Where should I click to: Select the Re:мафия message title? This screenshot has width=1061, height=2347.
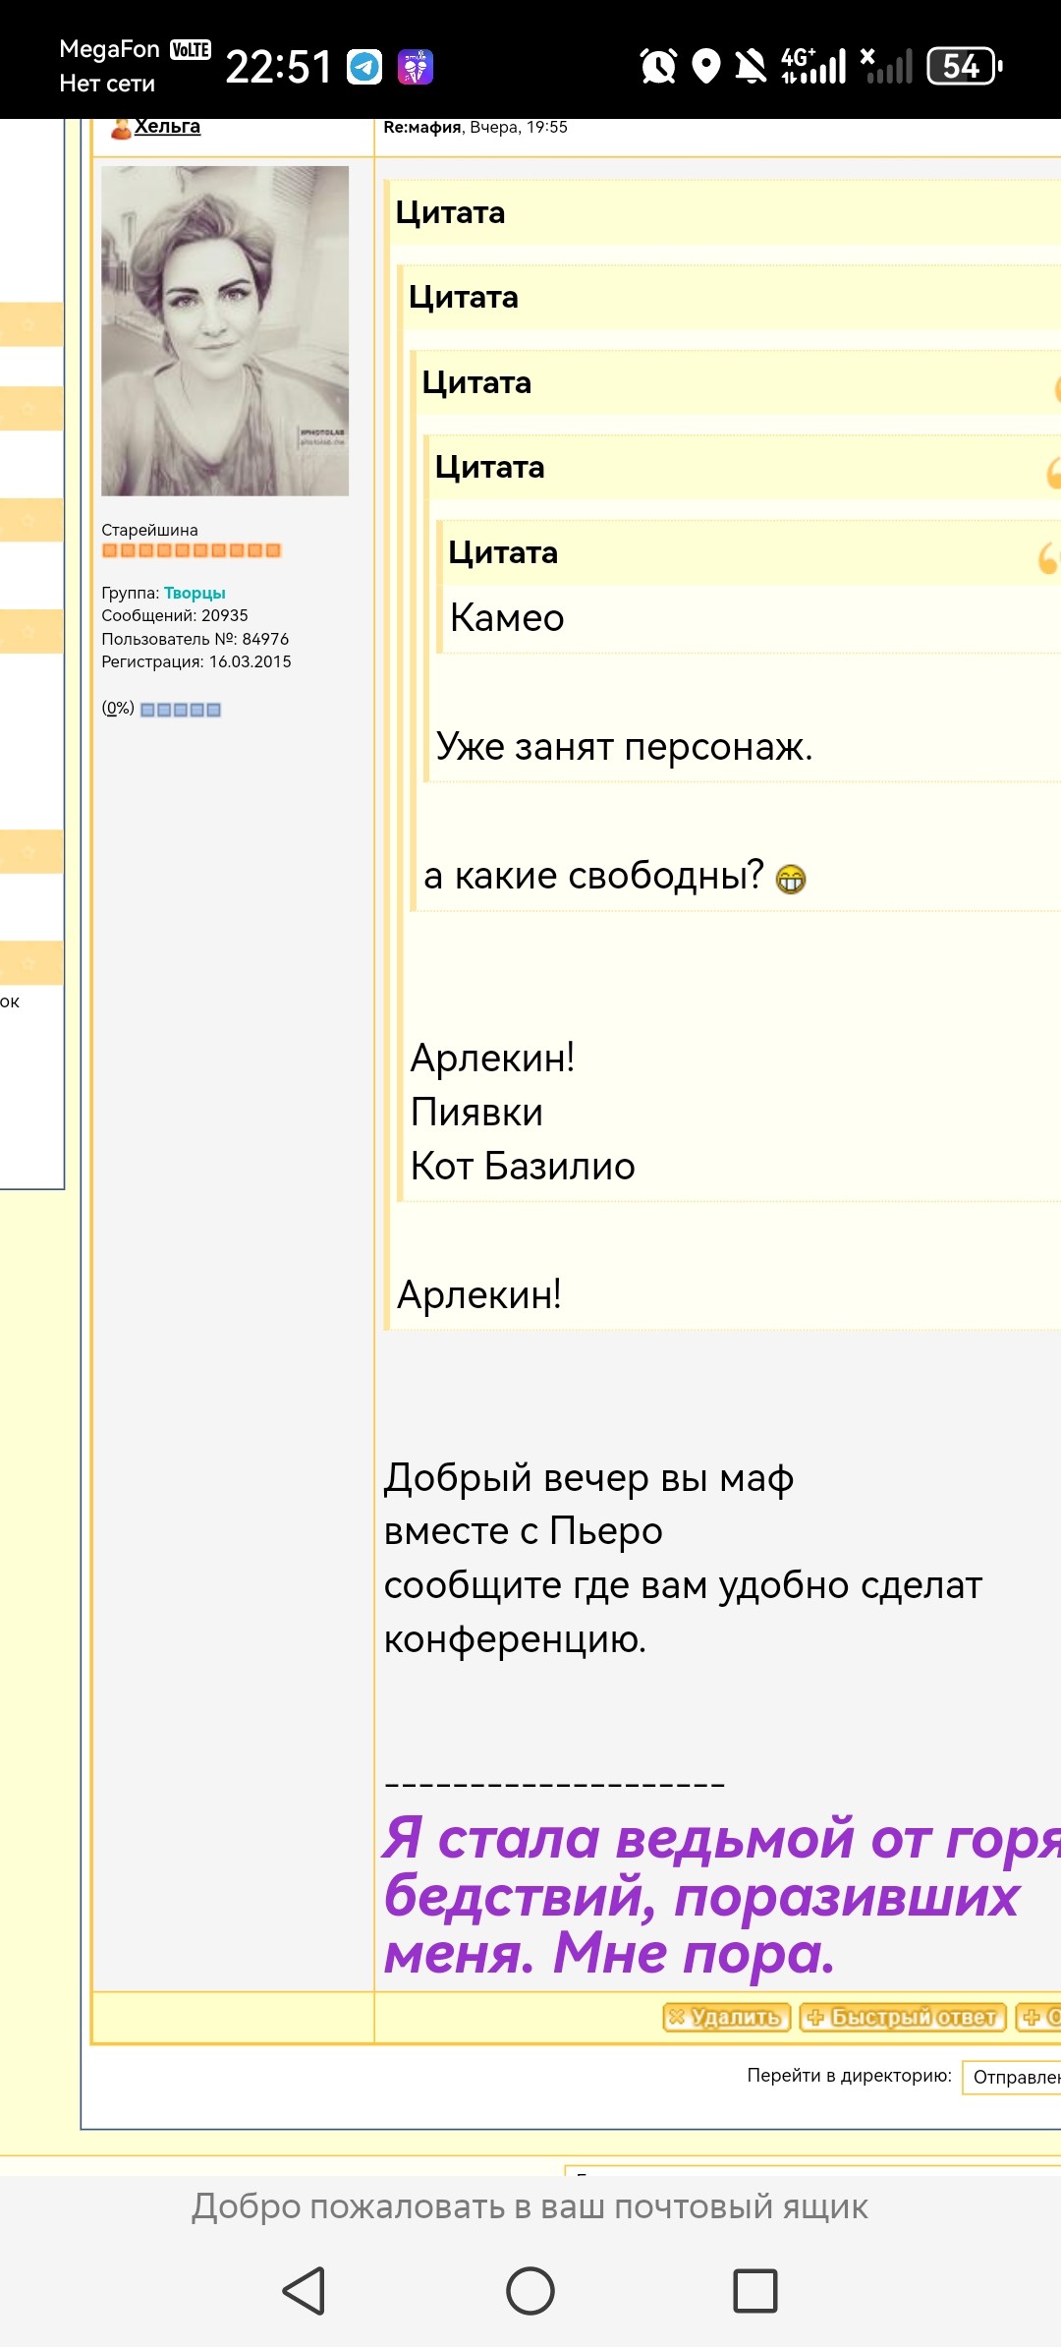click(x=422, y=127)
